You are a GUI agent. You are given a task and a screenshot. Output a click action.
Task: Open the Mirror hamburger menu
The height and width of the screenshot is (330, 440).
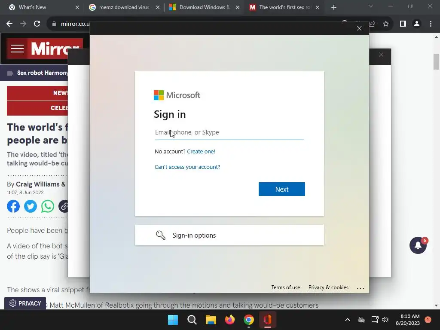(x=17, y=49)
